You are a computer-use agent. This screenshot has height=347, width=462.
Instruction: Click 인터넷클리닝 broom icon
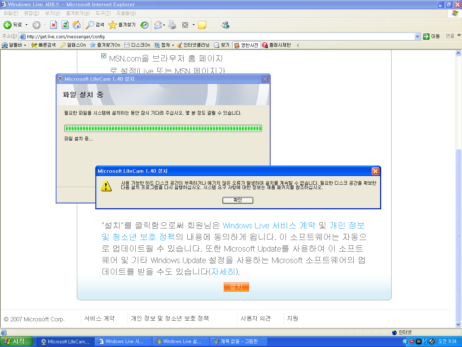point(193,45)
